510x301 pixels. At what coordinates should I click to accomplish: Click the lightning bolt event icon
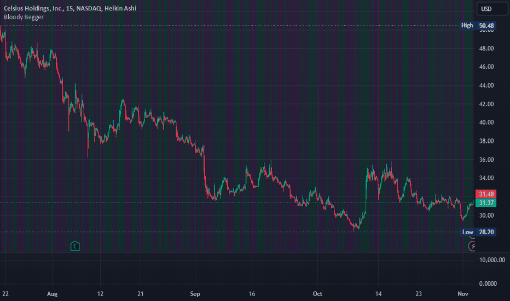pos(472,246)
